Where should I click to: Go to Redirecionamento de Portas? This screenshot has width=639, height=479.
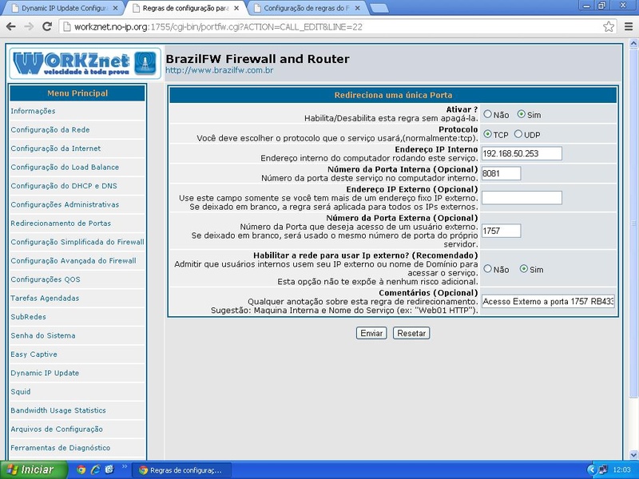tap(61, 224)
